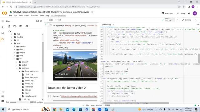
Task: Open the Edit menu
Action: pos(15,16)
